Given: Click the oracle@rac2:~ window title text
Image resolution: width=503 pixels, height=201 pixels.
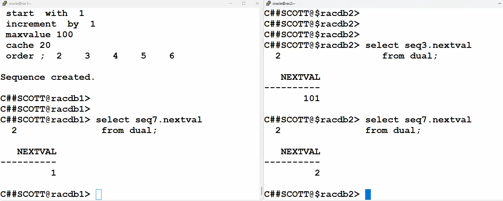Looking at the screenshot, I should tap(284, 4).
